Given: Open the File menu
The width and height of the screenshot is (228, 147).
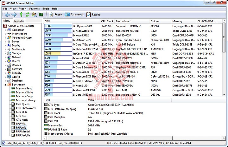Looking at the screenshot, I should click(5, 9).
